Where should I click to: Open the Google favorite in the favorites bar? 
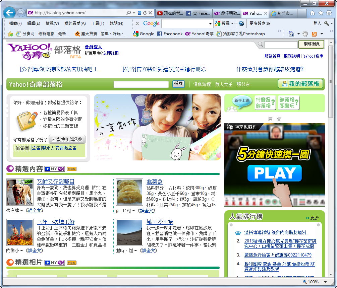coord(144,34)
